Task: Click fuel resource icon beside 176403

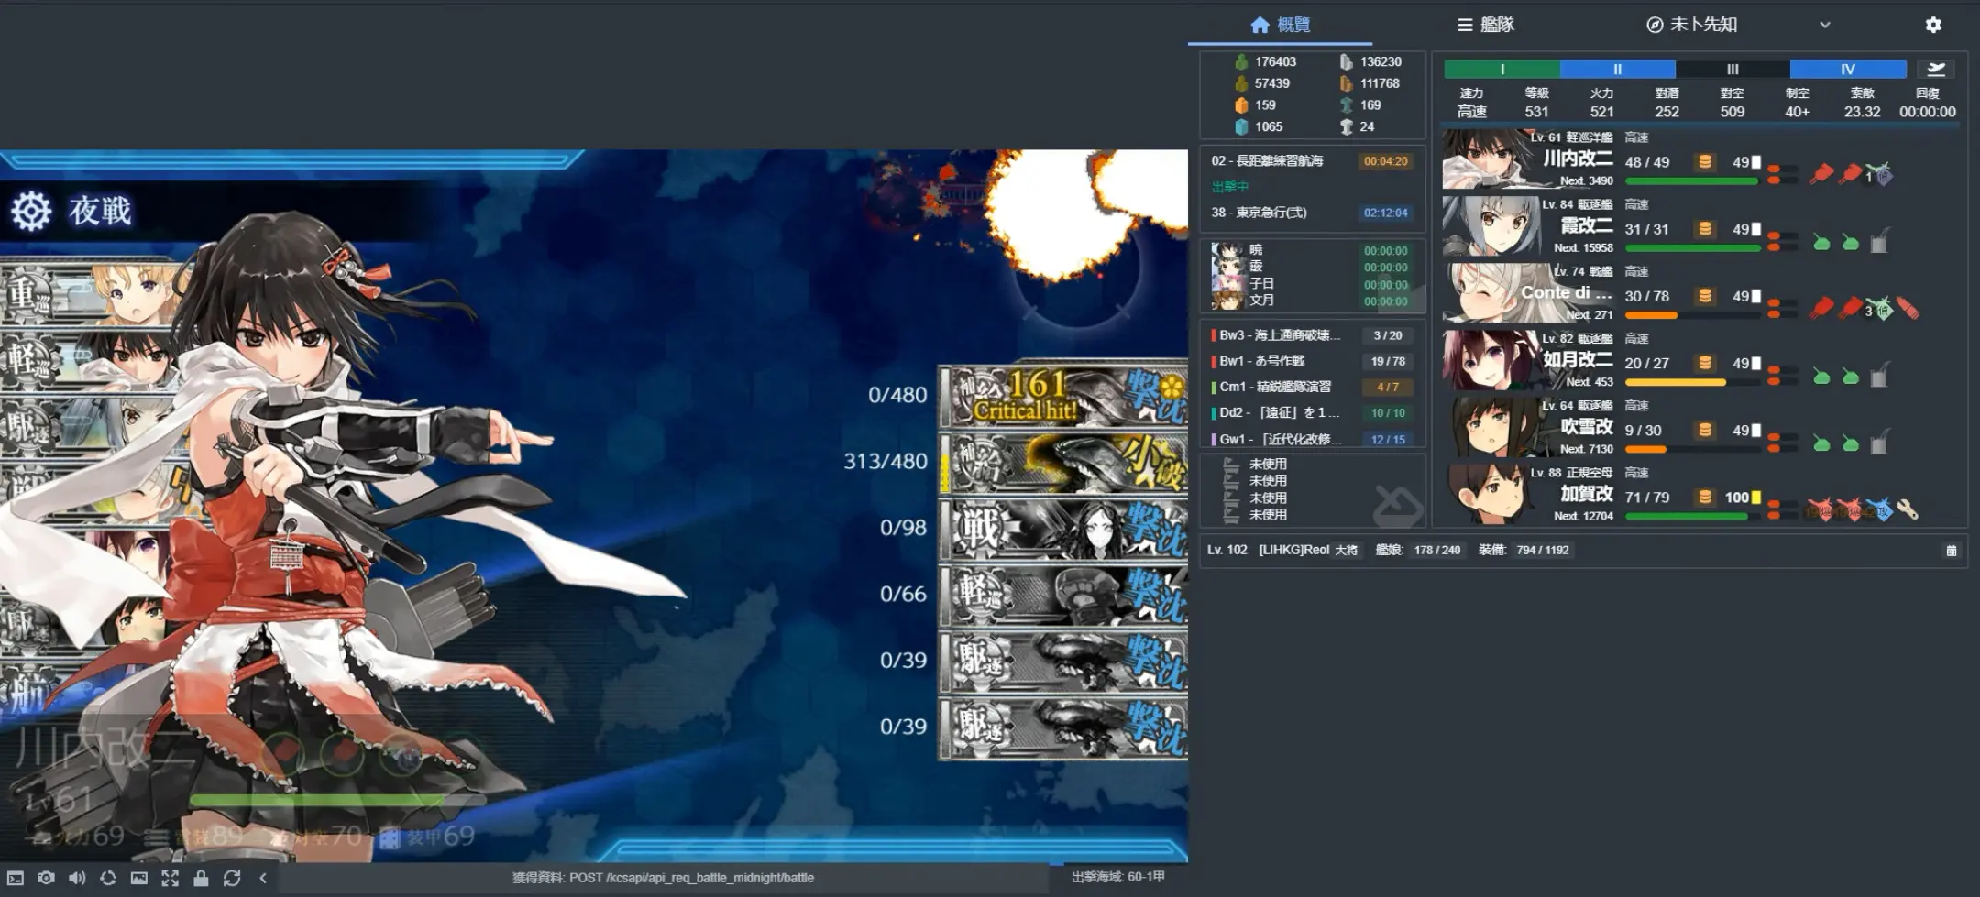Action: 1241,61
